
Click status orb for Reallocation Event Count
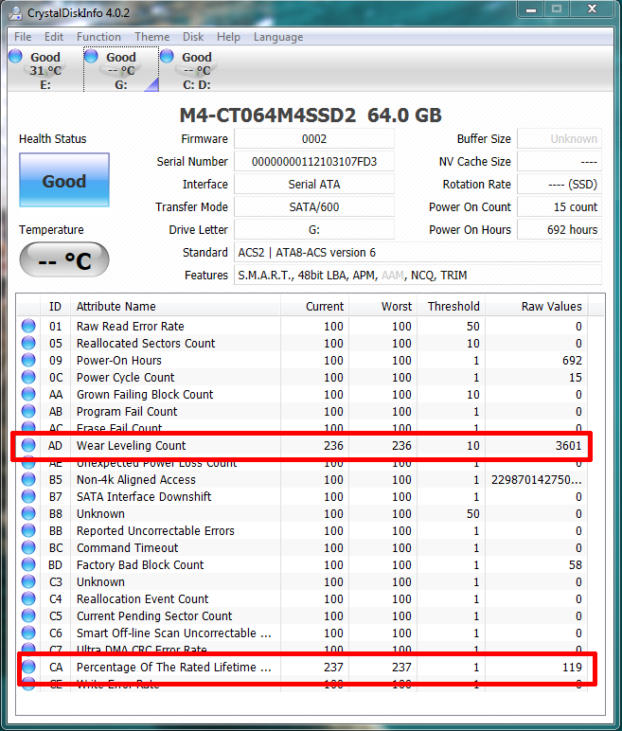28,598
